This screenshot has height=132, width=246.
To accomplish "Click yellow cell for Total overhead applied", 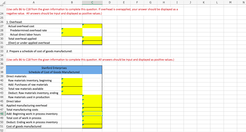I will tap(92, 39).
